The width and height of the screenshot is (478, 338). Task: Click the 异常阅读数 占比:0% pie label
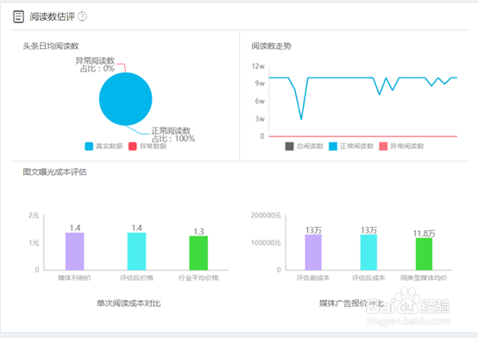point(95,65)
